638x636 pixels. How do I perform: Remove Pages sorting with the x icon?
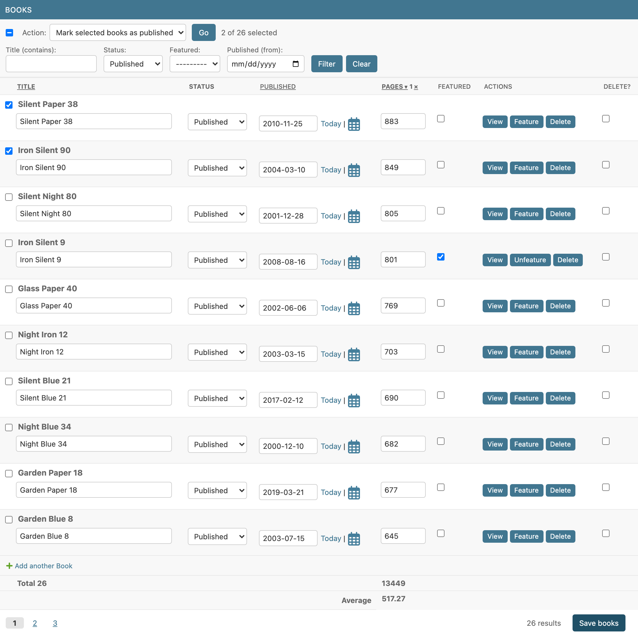coord(416,87)
